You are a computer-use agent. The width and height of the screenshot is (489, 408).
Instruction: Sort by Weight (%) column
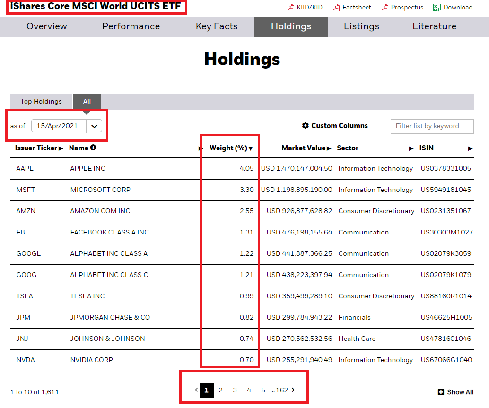point(231,148)
